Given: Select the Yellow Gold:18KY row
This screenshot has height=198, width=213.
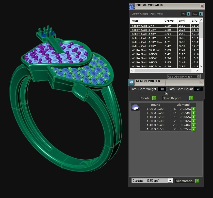Looking at the screenshot, I should pos(165,38).
